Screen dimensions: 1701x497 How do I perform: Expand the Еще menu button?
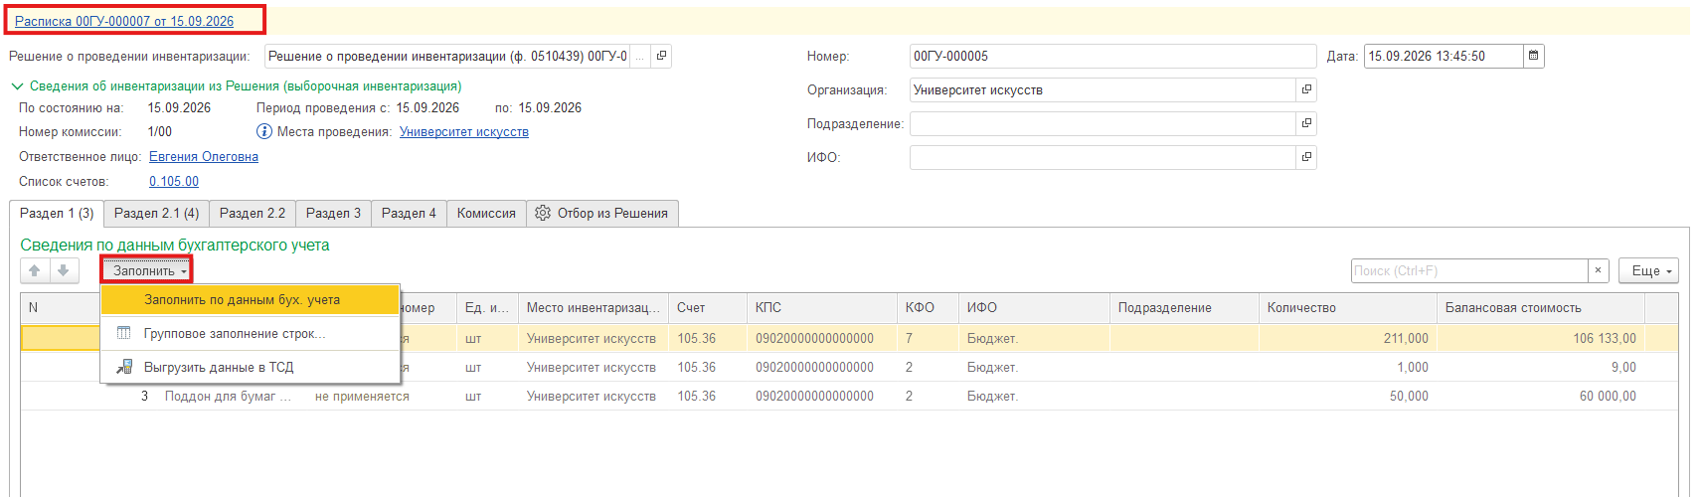coord(1648,270)
